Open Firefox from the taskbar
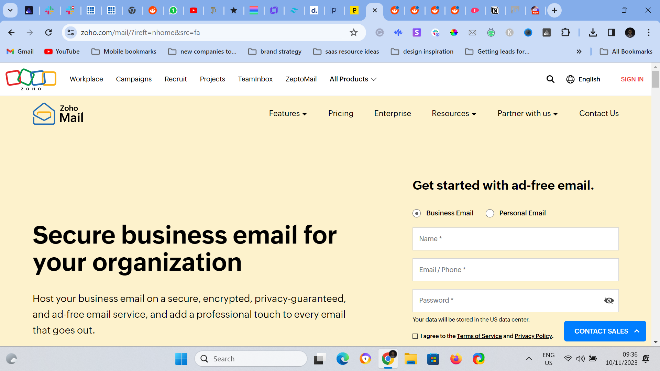Screen dimensions: 660x371 (x=456, y=359)
